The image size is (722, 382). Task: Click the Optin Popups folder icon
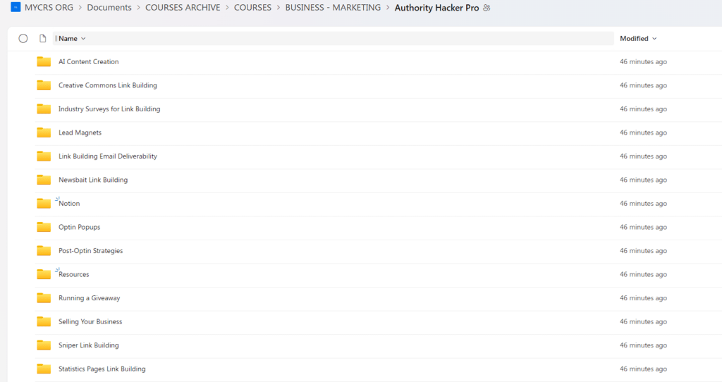(x=44, y=227)
